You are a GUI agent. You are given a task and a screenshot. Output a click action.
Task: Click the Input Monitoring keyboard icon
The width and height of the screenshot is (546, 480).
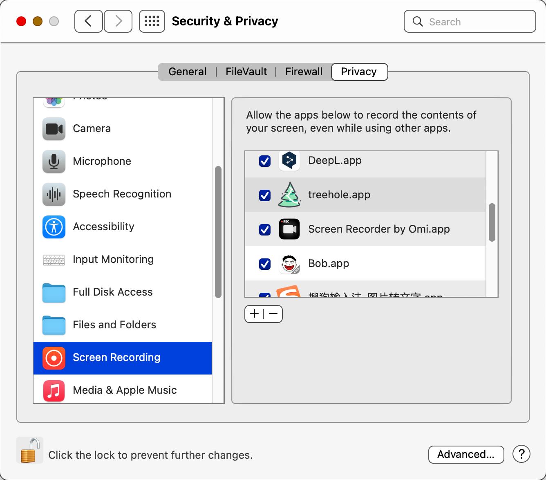(x=54, y=260)
